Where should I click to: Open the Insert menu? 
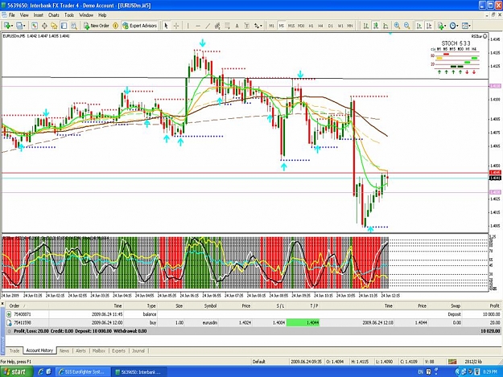38,15
